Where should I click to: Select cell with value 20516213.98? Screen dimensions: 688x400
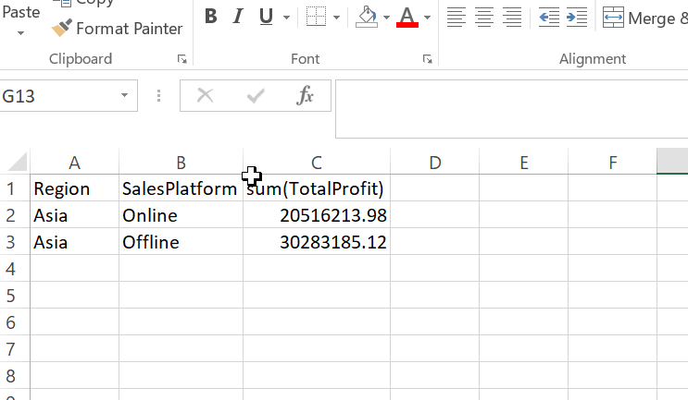pyautogui.click(x=317, y=215)
